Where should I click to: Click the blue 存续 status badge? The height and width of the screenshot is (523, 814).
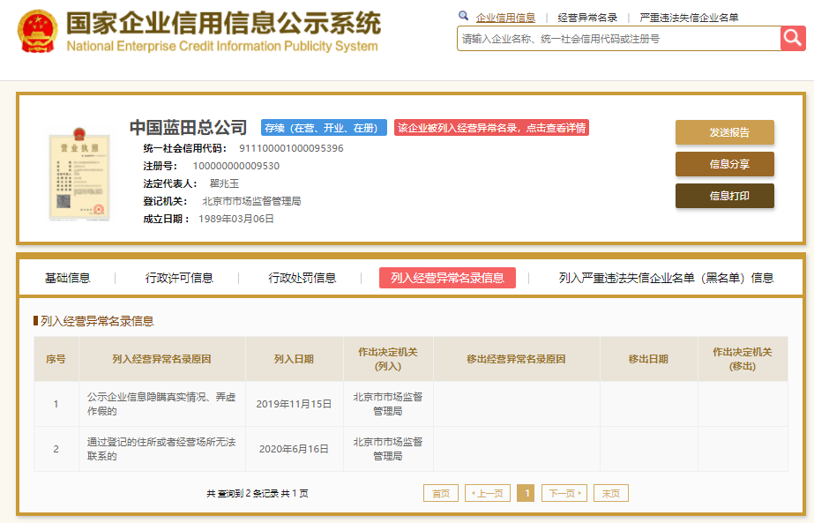324,128
